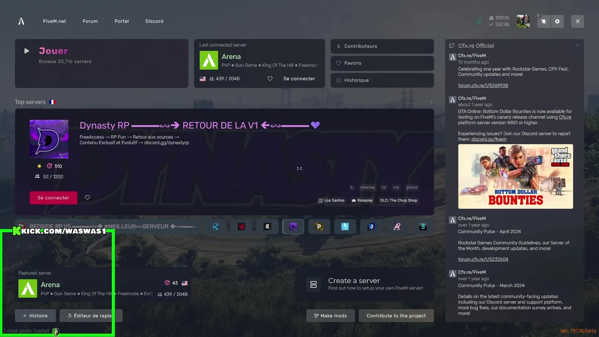The height and width of the screenshot is (337, 599).
Task: Click the FiveM logo in the top bar
Action: (21, 21)
